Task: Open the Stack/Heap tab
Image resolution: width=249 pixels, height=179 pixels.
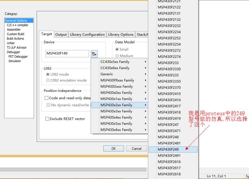Action: pos(142,35)
